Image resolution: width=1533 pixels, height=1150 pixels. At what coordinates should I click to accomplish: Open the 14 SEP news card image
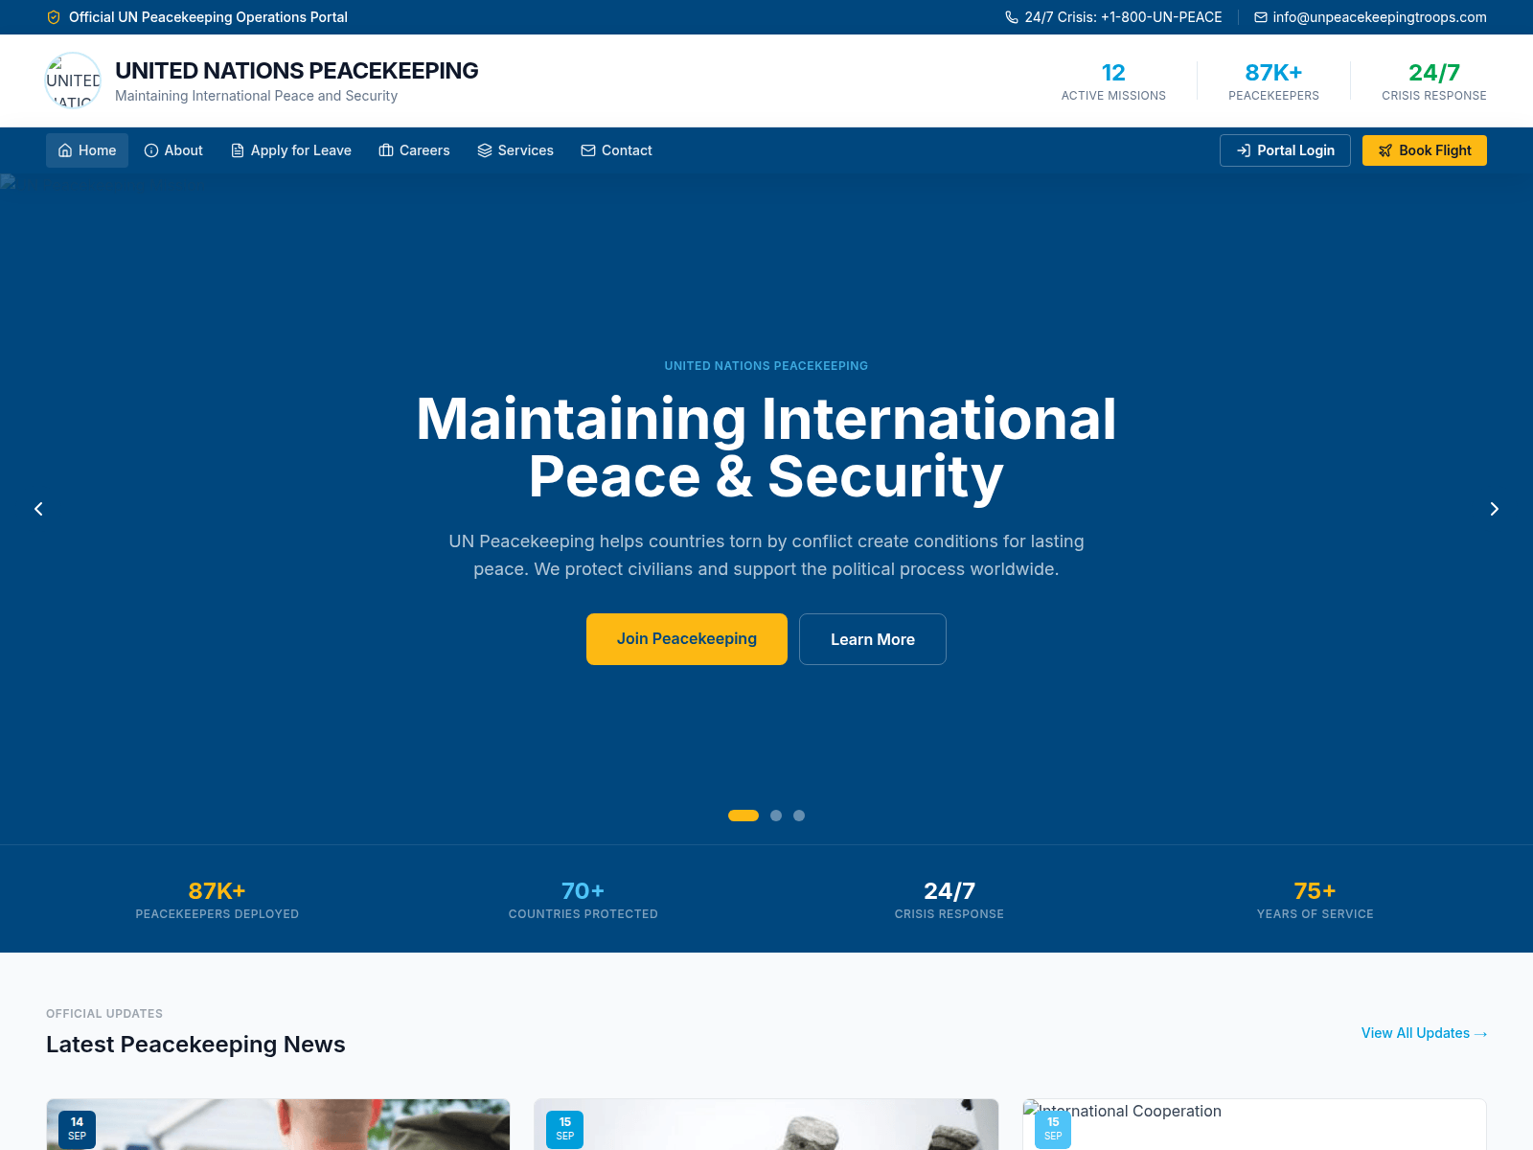click(278, 1124)
